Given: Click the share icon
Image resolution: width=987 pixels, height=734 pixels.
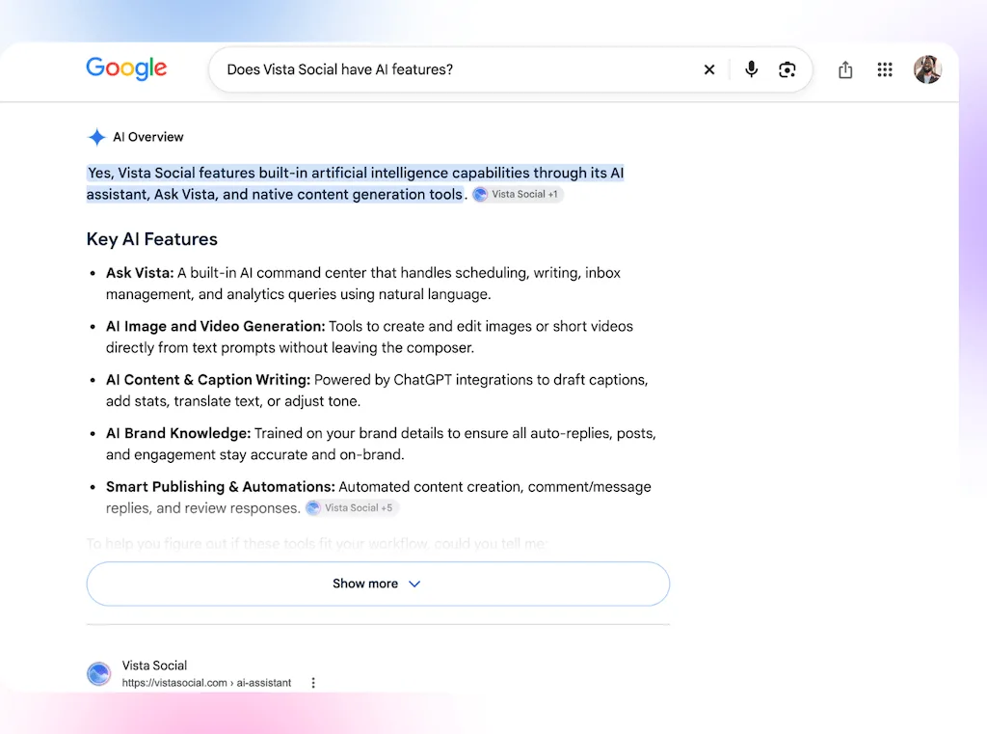Looking at the screenshot, I should coord(845,69).
